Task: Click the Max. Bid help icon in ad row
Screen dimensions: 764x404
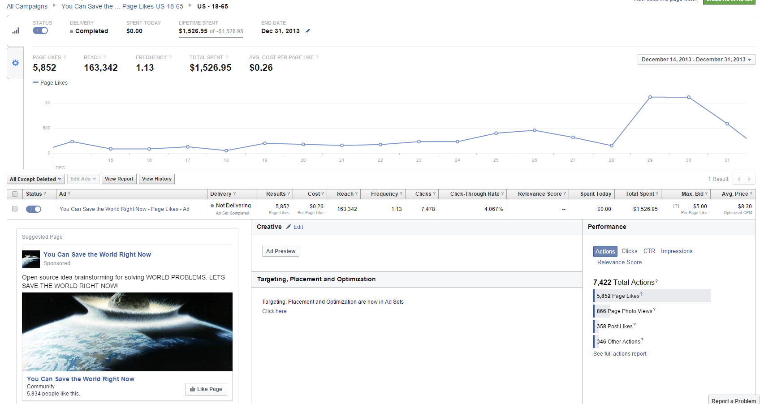Action: point(676,206)
